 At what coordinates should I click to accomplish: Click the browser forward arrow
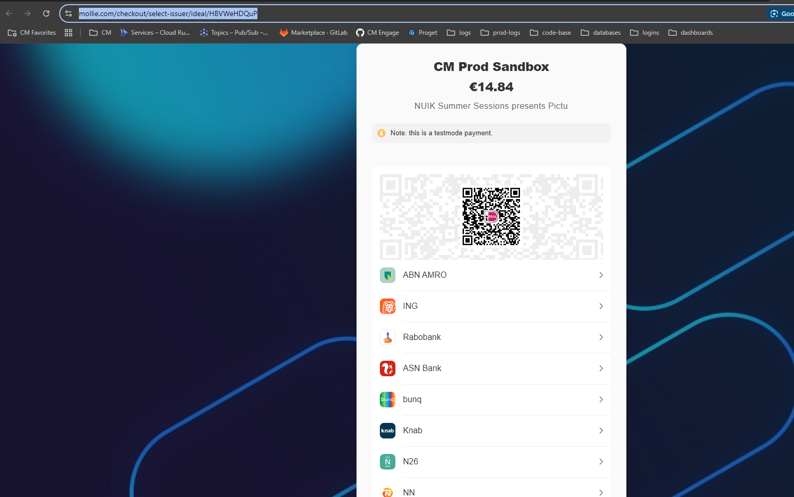(28, 13)
